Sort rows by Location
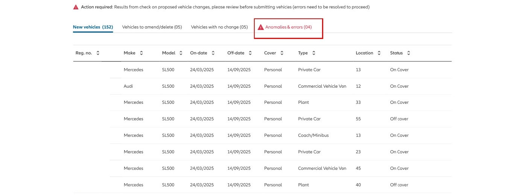 (379, 53)
